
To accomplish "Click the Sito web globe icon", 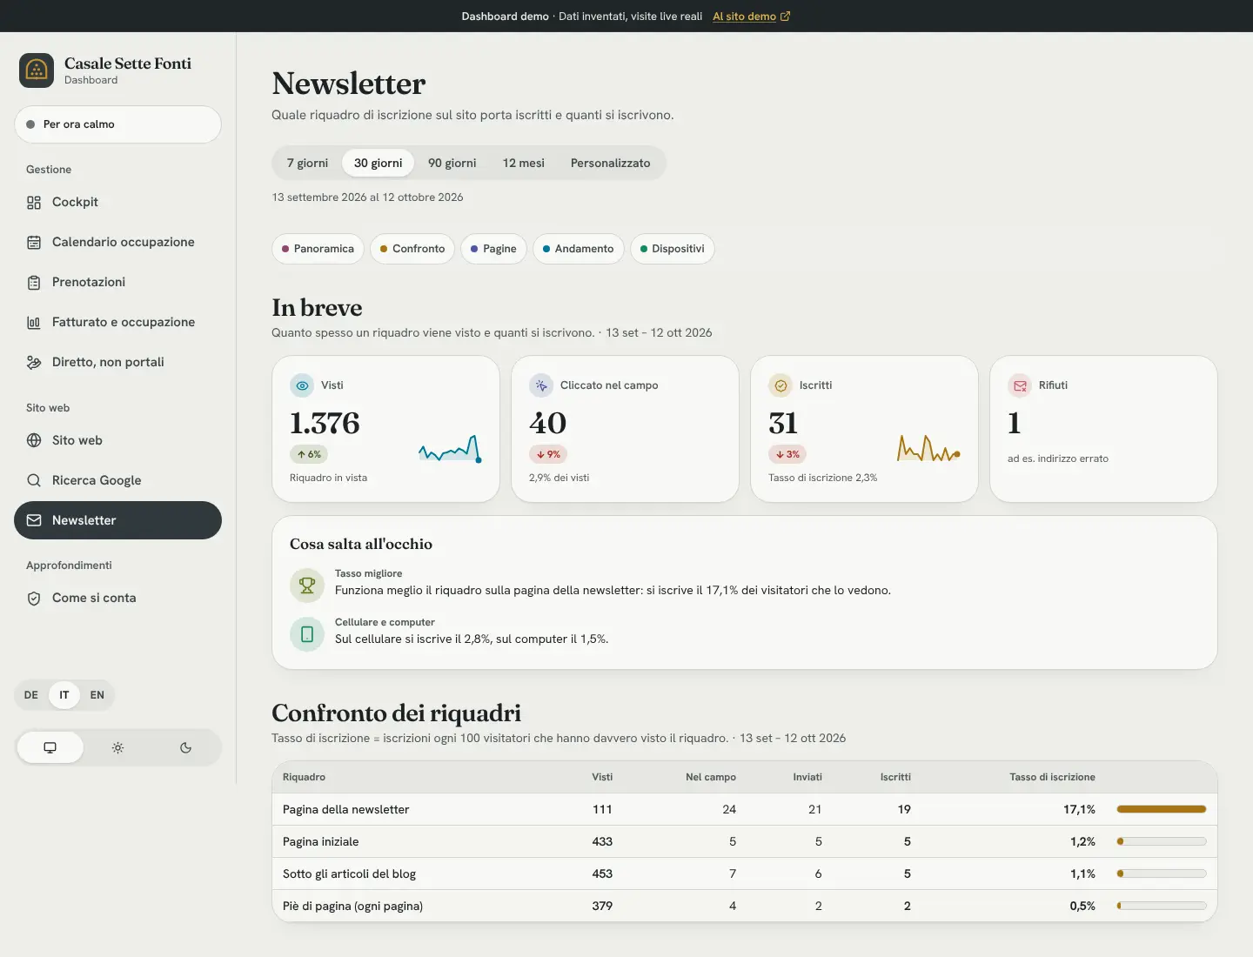I will [34, 440].
